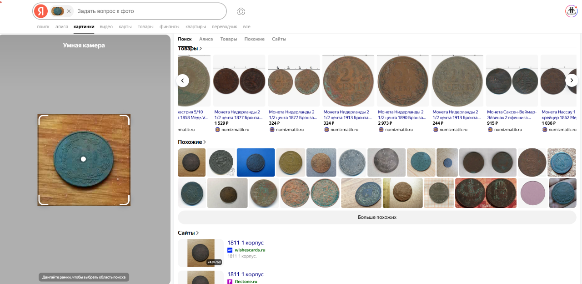This screenshot has height=284, width=582.
Task: Open the user profile avatar
Action: coord(571,11)
